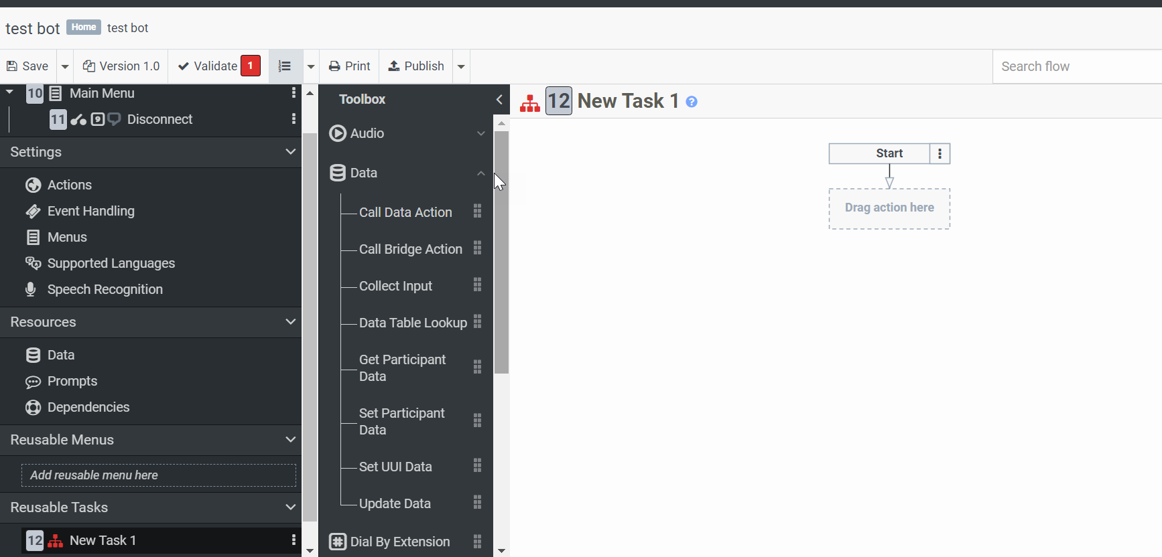Collapse the Settings section
The image size is (1162, 557).
pos(290,152)
